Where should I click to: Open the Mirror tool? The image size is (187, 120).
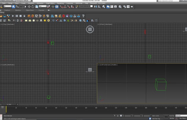95,6
